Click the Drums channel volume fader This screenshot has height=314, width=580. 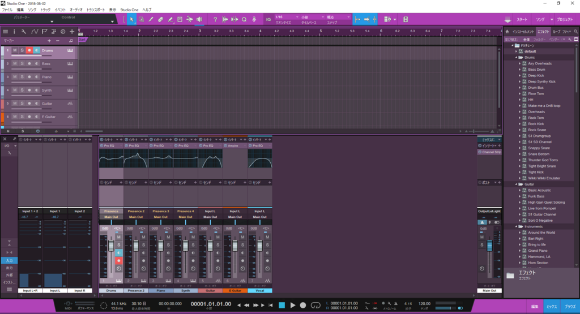[x=111, y=246]
